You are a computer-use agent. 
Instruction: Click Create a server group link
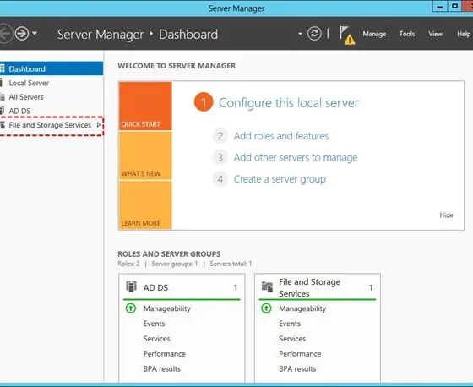280,179
